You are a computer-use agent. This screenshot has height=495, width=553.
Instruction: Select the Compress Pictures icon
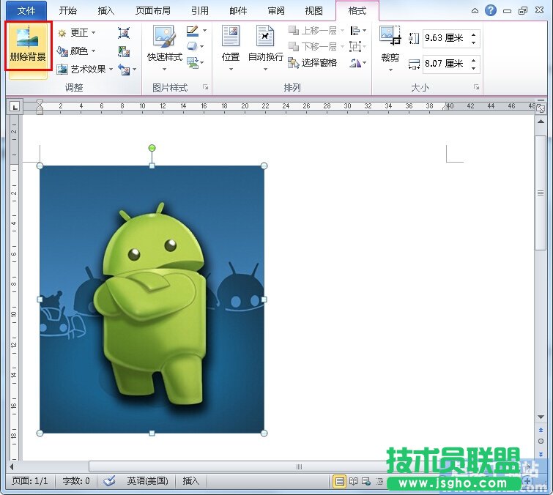(124, 33)
